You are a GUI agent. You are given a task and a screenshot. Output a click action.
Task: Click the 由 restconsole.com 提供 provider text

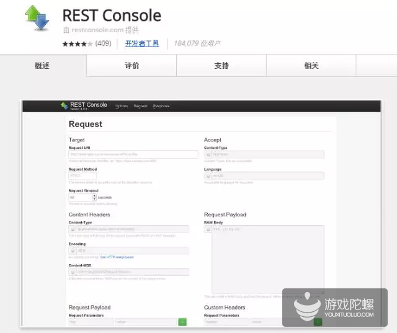tap(100, 30)
